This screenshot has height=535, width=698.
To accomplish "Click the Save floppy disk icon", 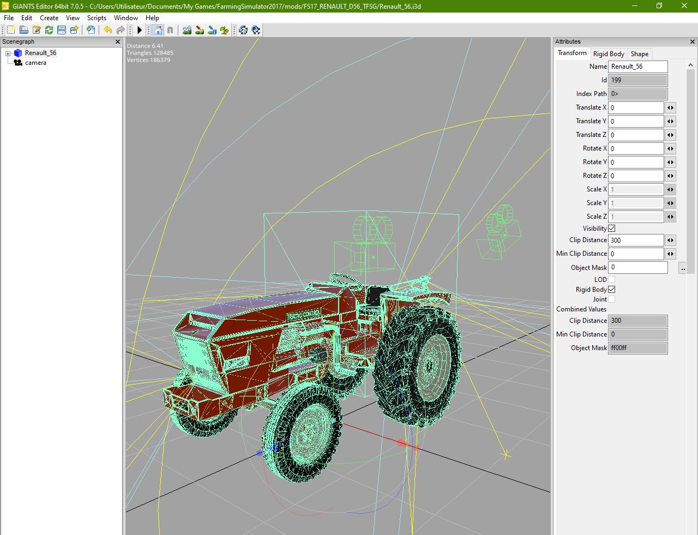I will pyautogui.click(x=62, y=30).
